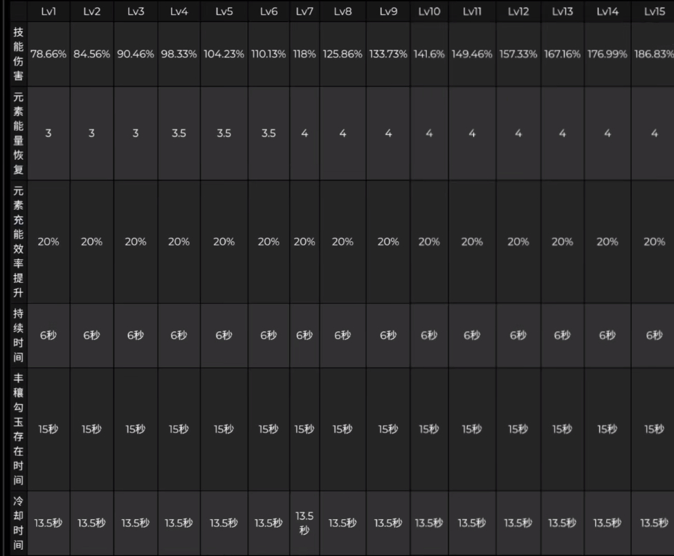Image resolution: width=674 pixels, height=556 pixels.
Task: Click the 78.66% damage cell
Action: (x=48, y=54)
